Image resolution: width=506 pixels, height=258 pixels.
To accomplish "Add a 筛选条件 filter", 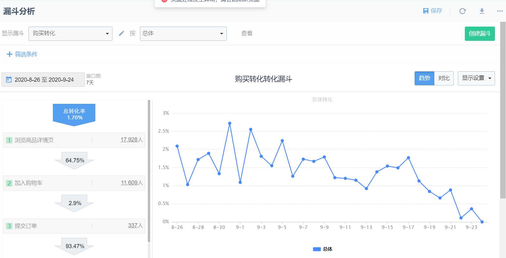I will (x=26, y=54).
